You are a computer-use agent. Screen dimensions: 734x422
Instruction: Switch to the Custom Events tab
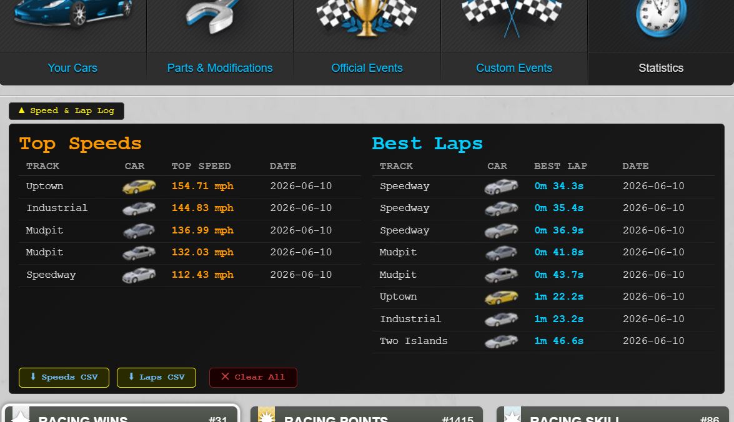[514, 68]
